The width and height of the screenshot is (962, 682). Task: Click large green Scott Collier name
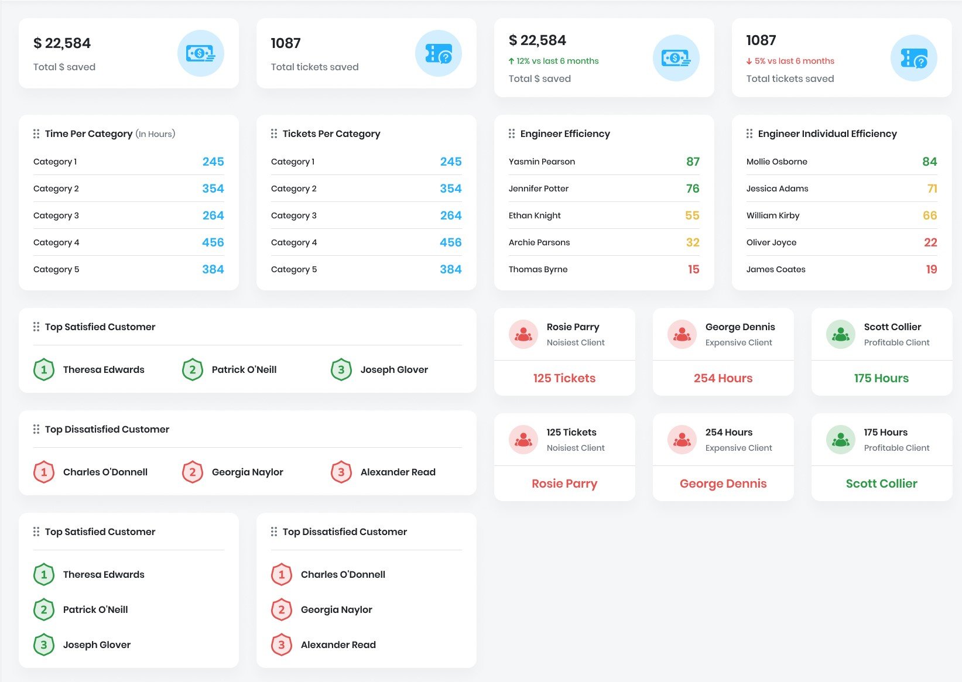pyautogui.click(x=881, y=484)
